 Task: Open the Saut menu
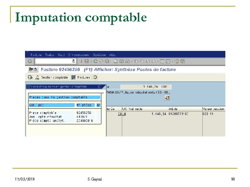(61, 55)
